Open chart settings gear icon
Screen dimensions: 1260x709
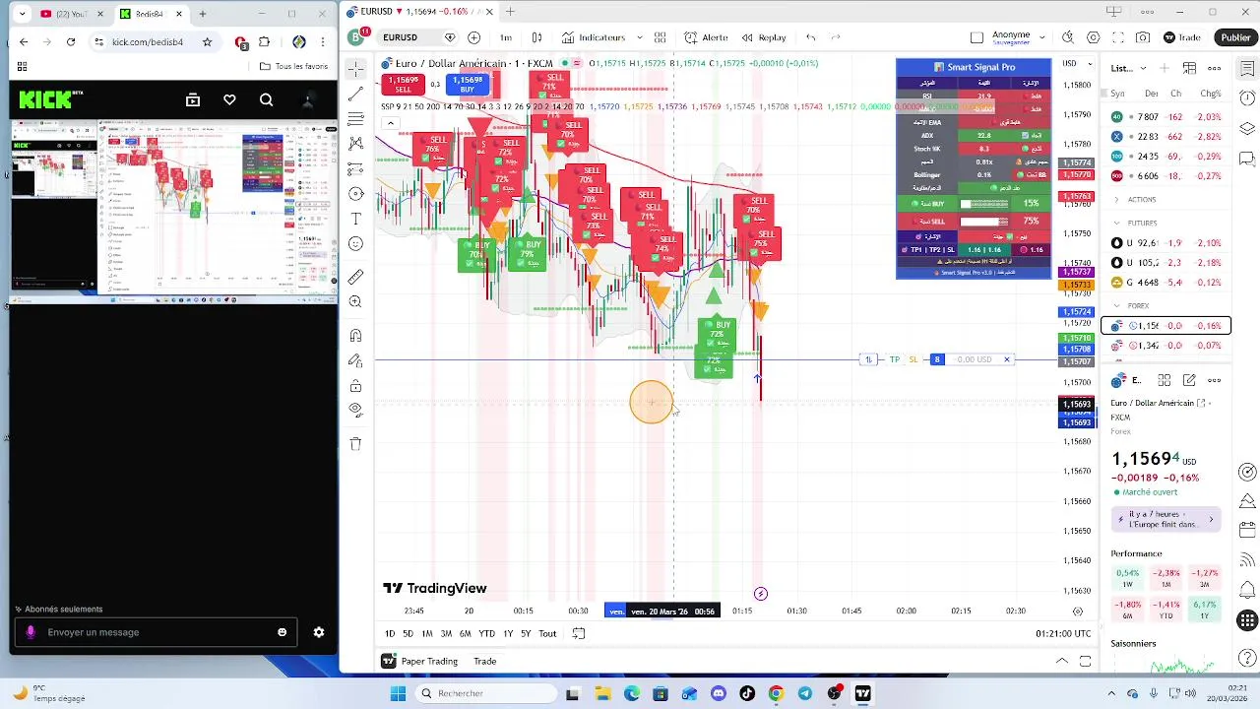[1094, 37]
